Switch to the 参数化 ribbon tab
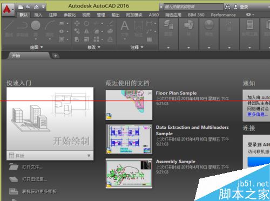Screen dimensions: 270x201 point(70,15)
